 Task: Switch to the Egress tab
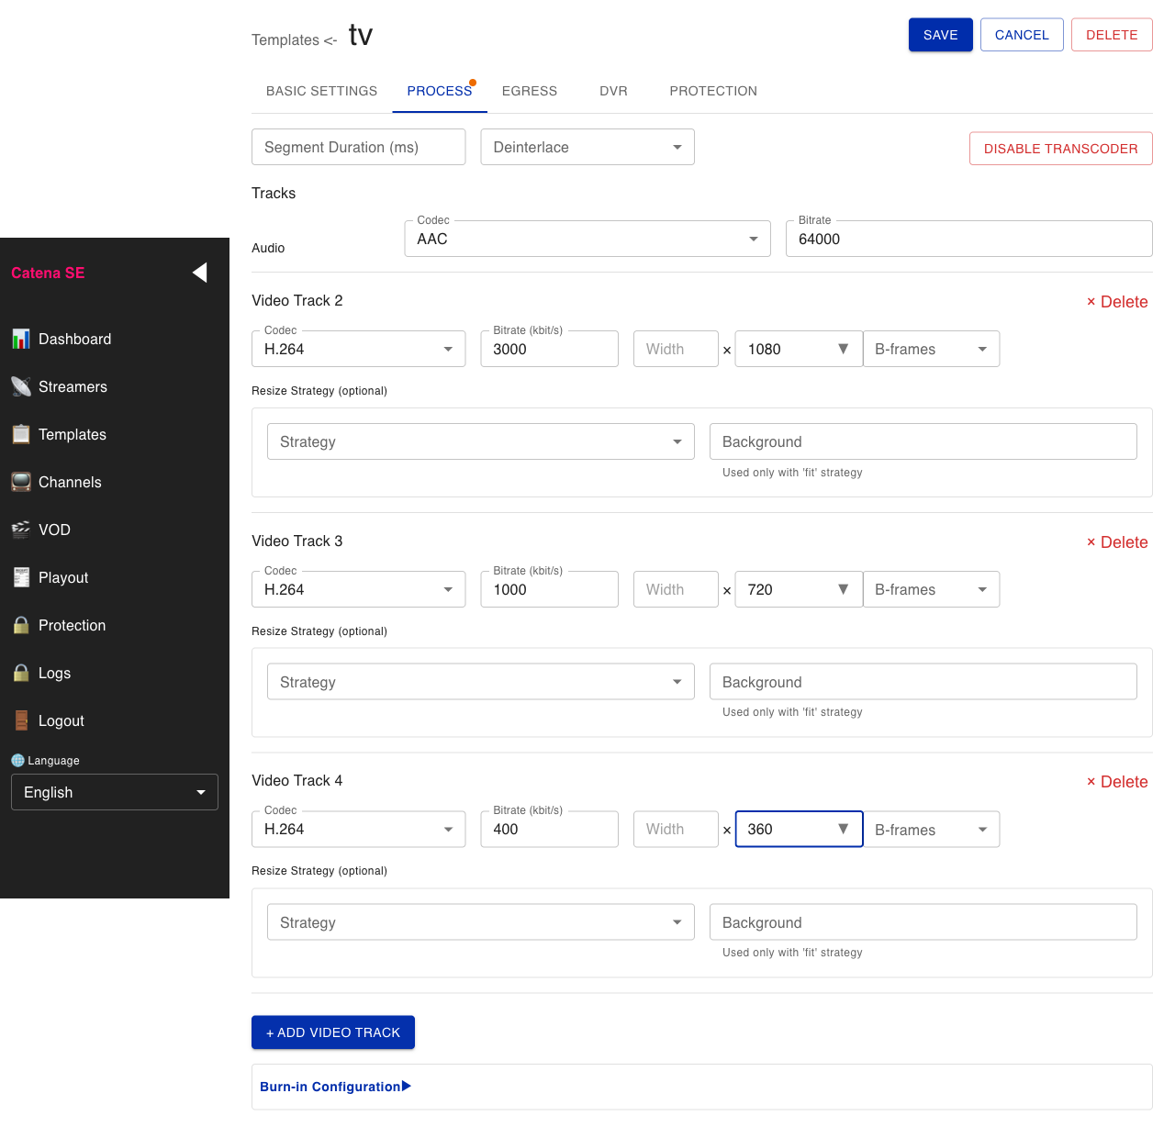529,91
